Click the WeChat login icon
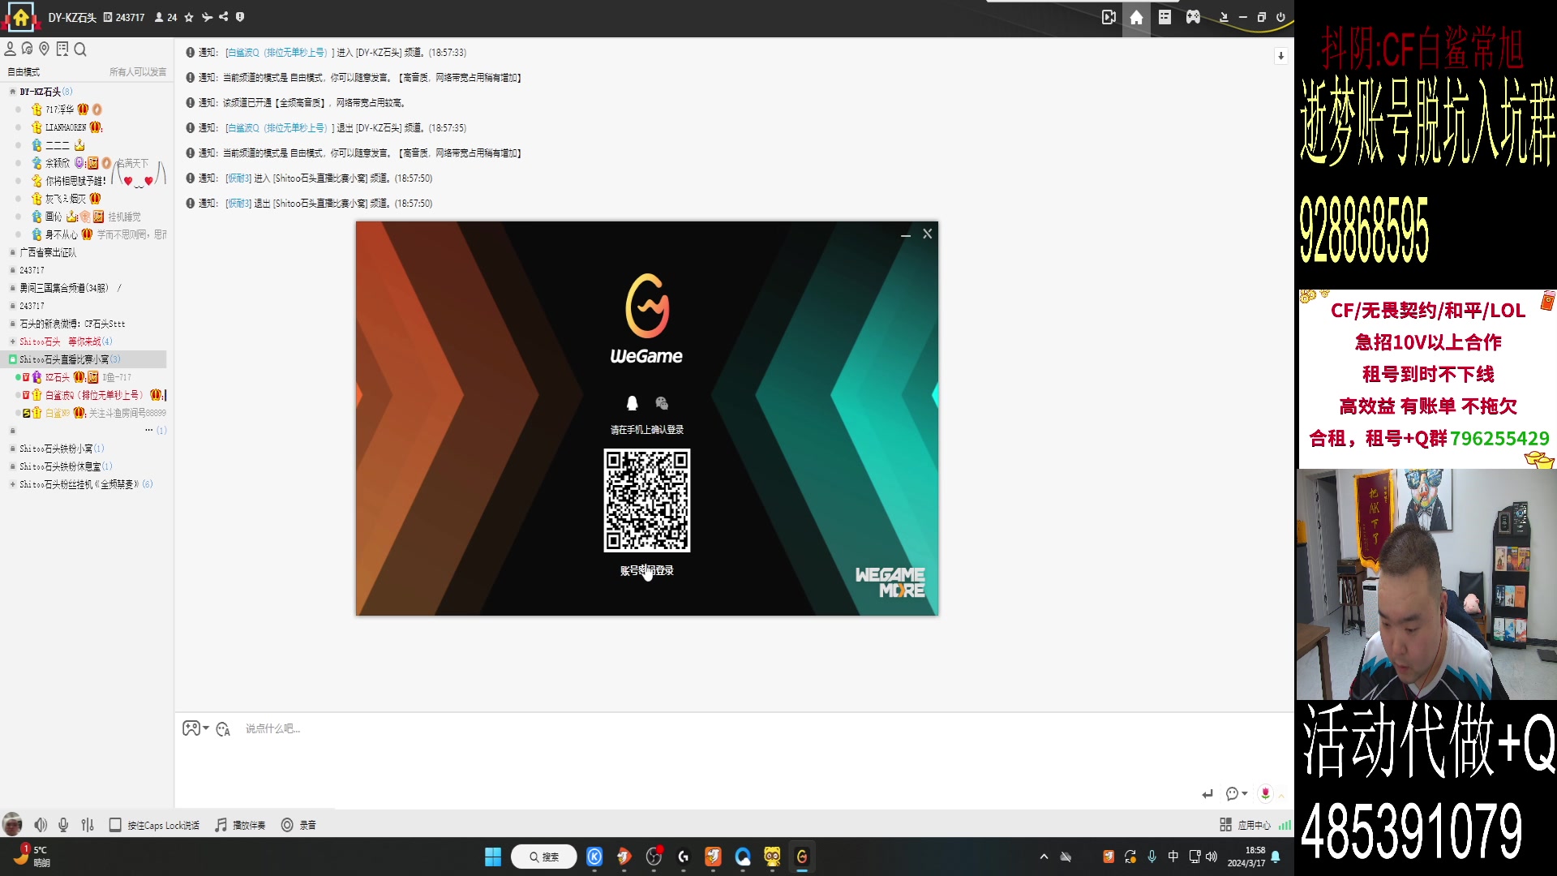 click(x=662, y=403)
